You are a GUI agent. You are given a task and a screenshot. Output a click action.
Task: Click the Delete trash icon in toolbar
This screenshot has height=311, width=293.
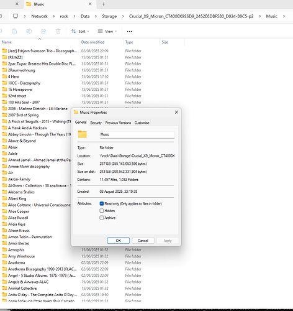tap(58, 31)
